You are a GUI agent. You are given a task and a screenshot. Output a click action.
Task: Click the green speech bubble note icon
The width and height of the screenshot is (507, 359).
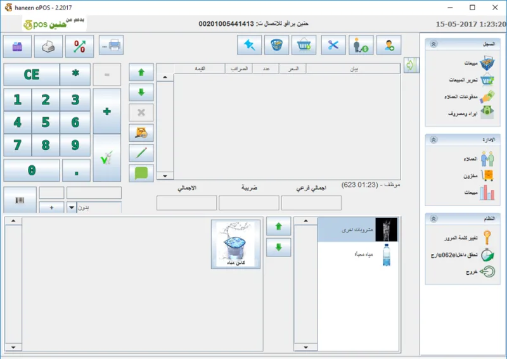coord(141,173)
